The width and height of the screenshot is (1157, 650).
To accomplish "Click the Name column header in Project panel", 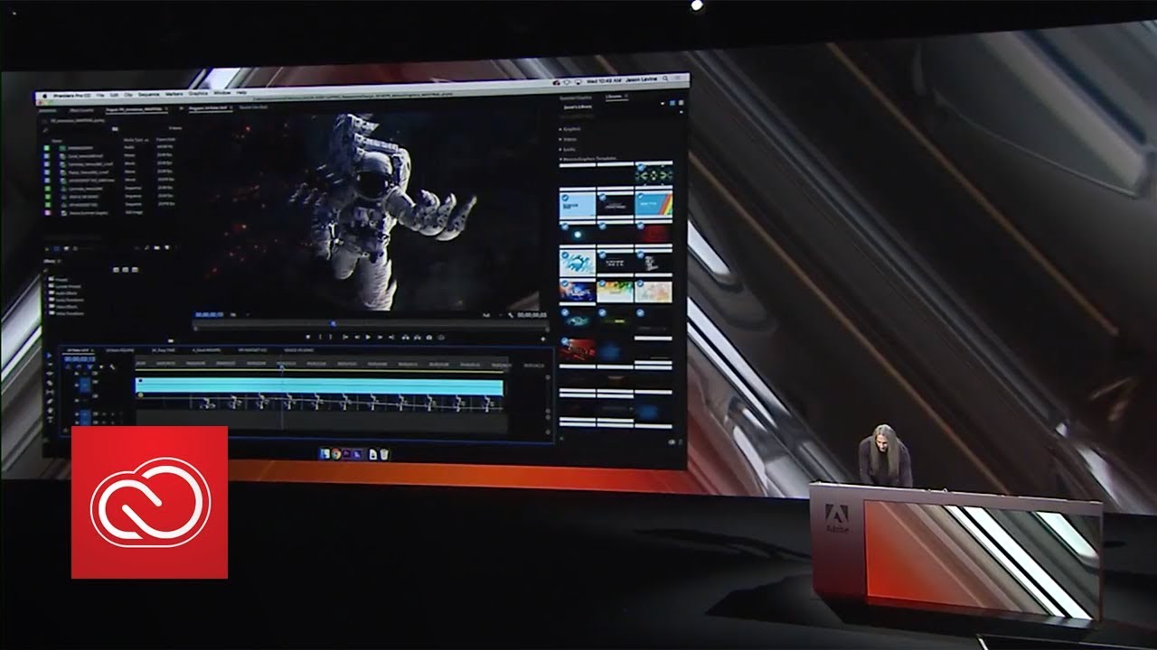I will click(x=57, y=141).
